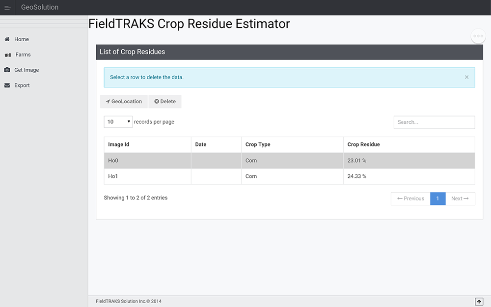Click the Farms icon in sidebar
The image size is (491, 307).
click(x=7, y=55)
